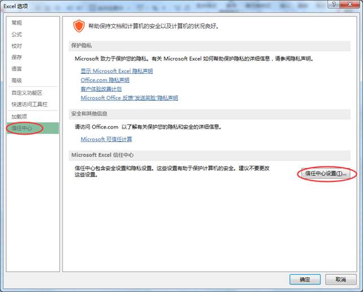
Task: Open 快速访问工具栏 settings
Action: coord(29,104)
